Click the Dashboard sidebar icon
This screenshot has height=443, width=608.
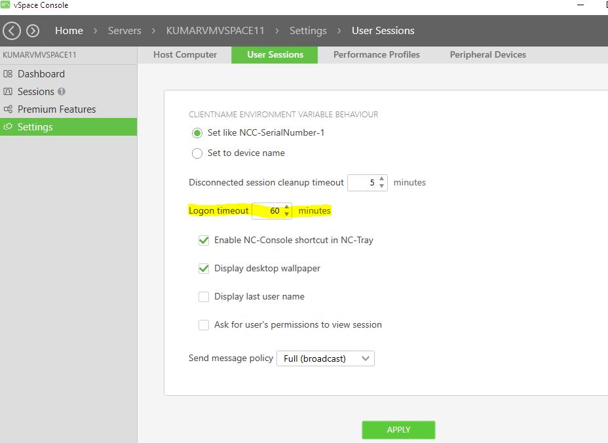click(x=8, y=73)
